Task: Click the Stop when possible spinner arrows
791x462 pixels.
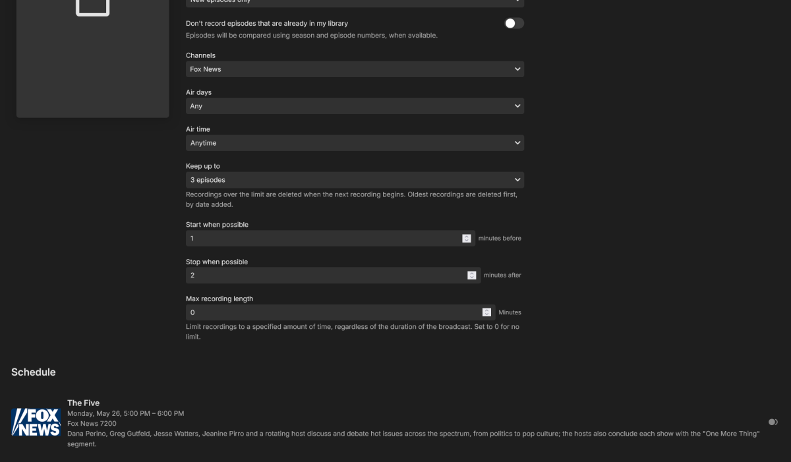Action: point(472,275)
